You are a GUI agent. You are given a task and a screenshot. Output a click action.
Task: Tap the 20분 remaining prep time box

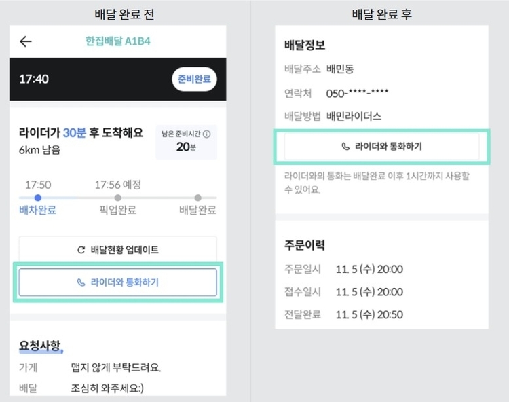click(x=185, y=141)
